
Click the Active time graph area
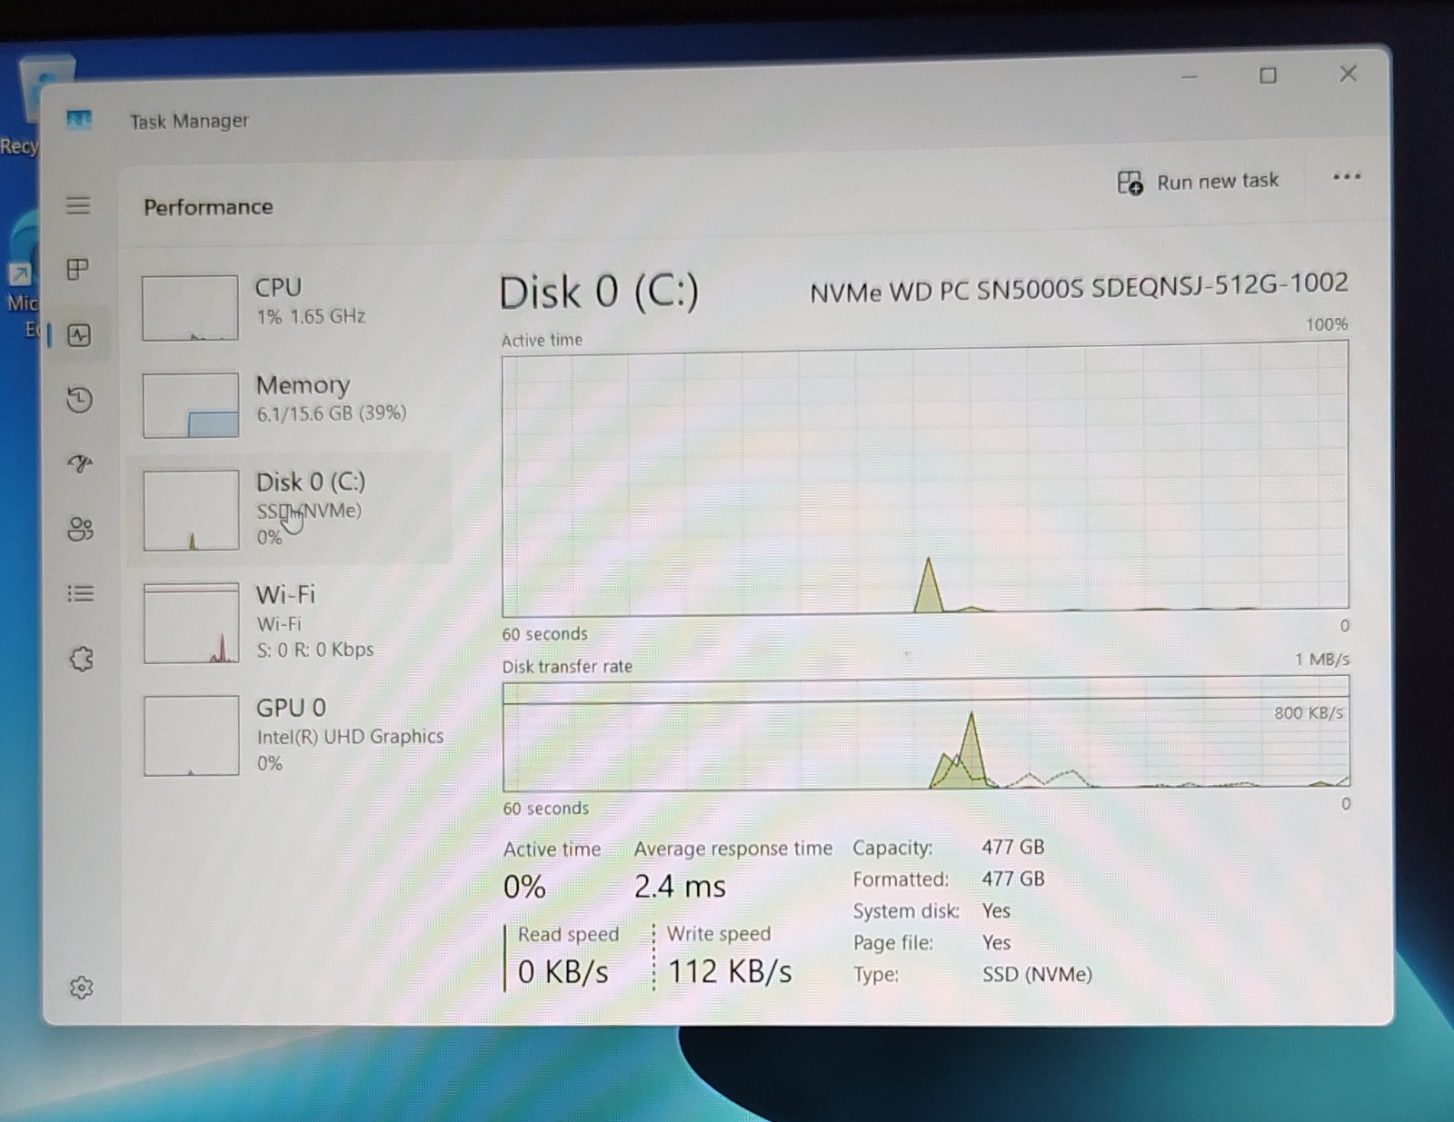coord(925,480)
